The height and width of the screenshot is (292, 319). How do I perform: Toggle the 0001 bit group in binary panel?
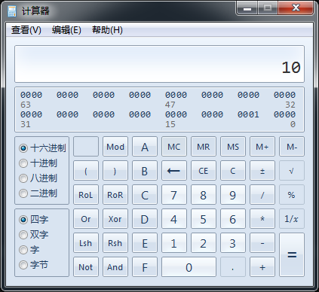coord(248,114)
